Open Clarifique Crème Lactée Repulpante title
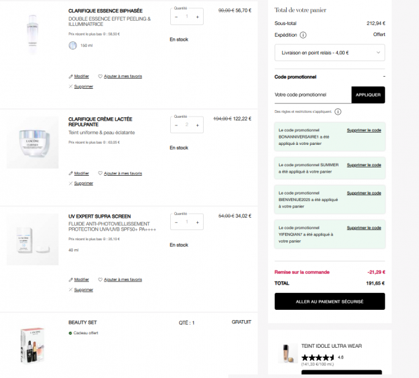The height and width of the screenshot is (378, 419). coord(100,122)
